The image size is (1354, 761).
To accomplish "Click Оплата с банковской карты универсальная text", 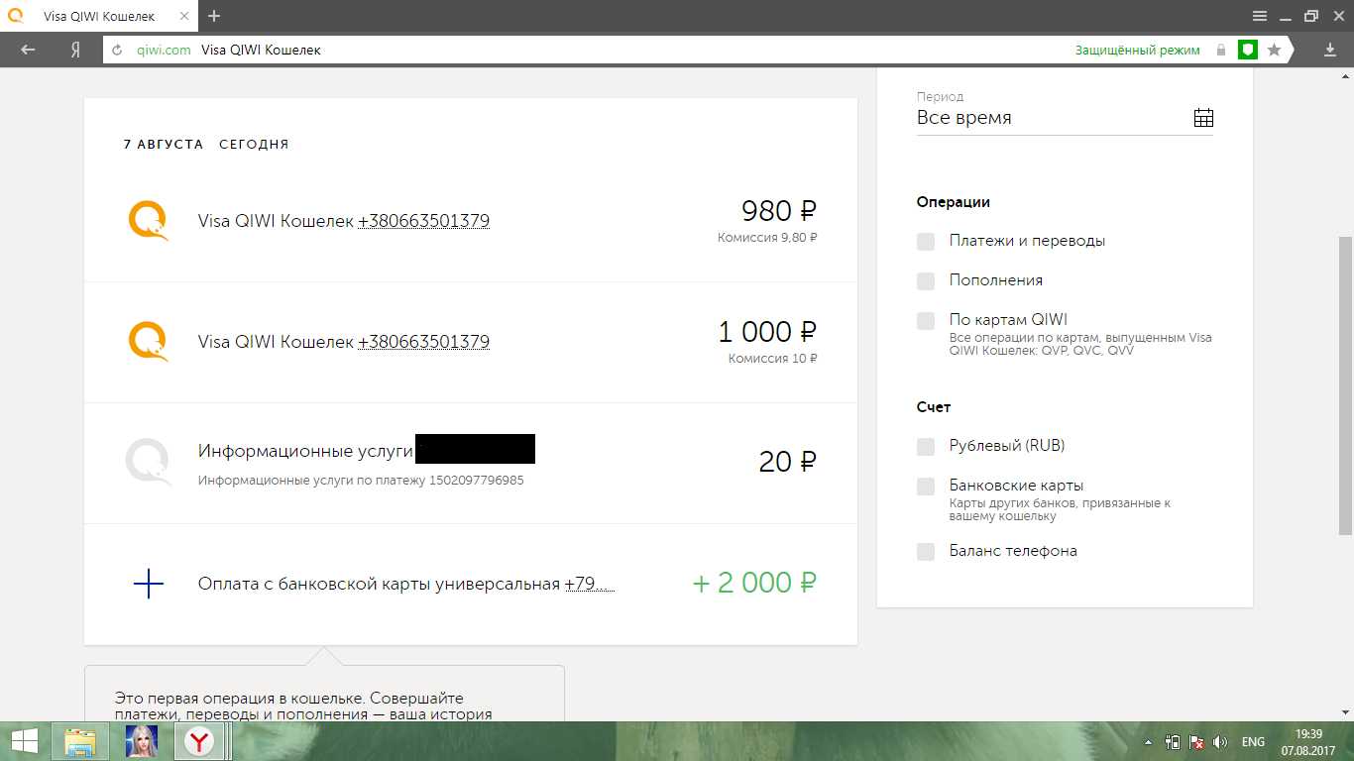I will click(380, 584).
